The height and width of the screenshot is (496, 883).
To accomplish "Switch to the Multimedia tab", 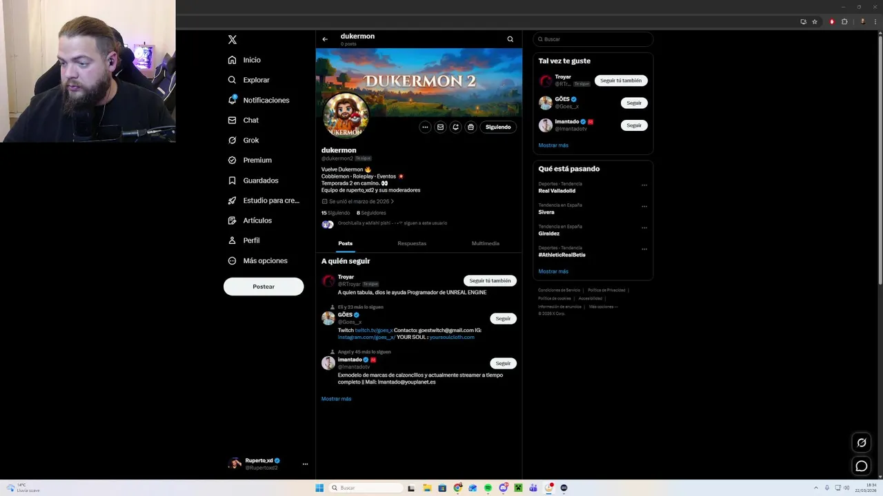I will click(486, 243).
